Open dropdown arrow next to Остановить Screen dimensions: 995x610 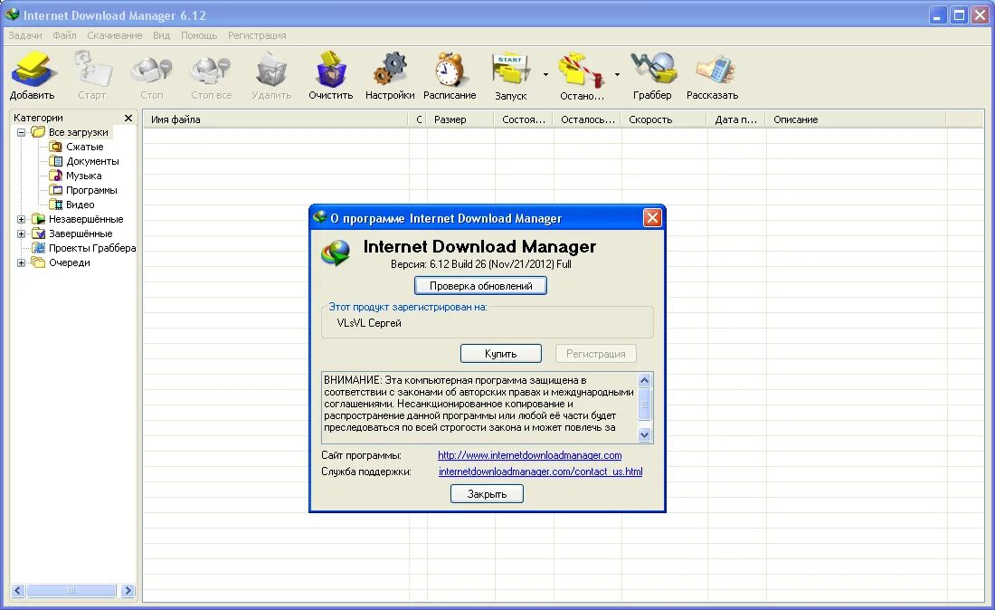tap(617, 75)
